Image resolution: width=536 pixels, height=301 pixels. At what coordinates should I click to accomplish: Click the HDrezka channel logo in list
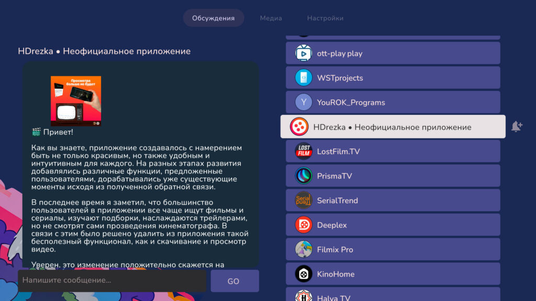coord(299,126)
